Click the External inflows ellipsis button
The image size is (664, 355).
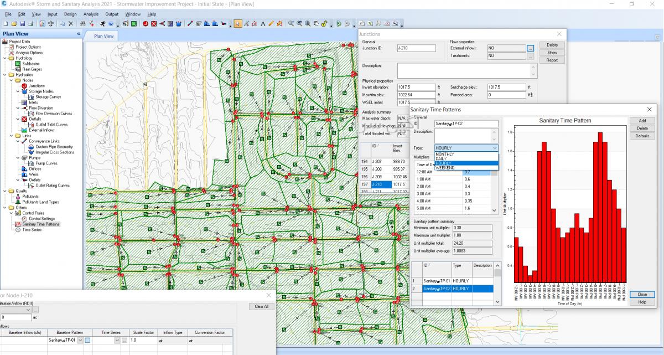tap(530, 48)
